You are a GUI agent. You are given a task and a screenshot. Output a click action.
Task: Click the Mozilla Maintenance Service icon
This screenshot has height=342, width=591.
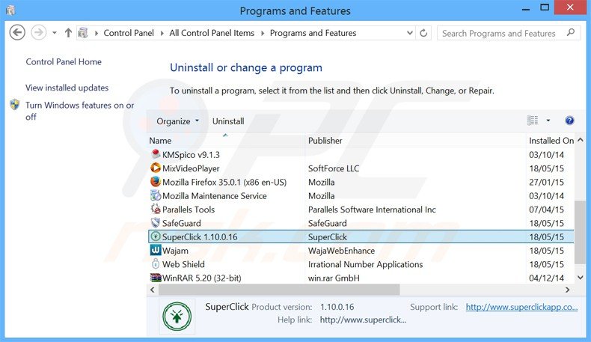point(156,195)
